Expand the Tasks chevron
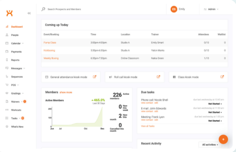236x152 pixels. point(20,118)
